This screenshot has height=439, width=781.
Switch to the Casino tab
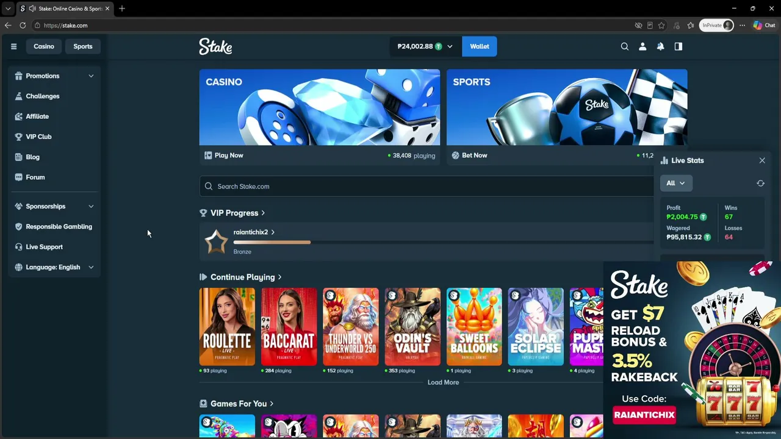[x=44, y=46]
